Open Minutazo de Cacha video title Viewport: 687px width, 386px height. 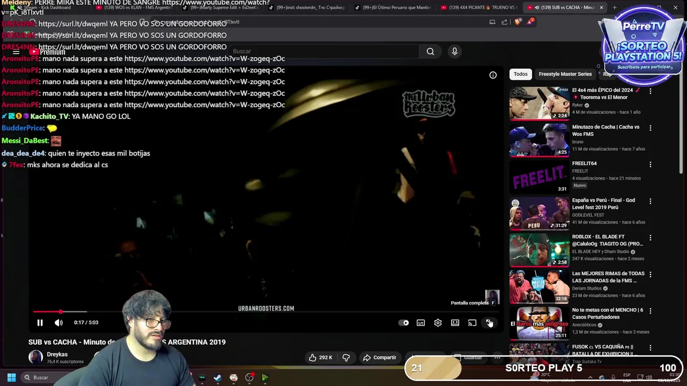click(x=606, y=130)
